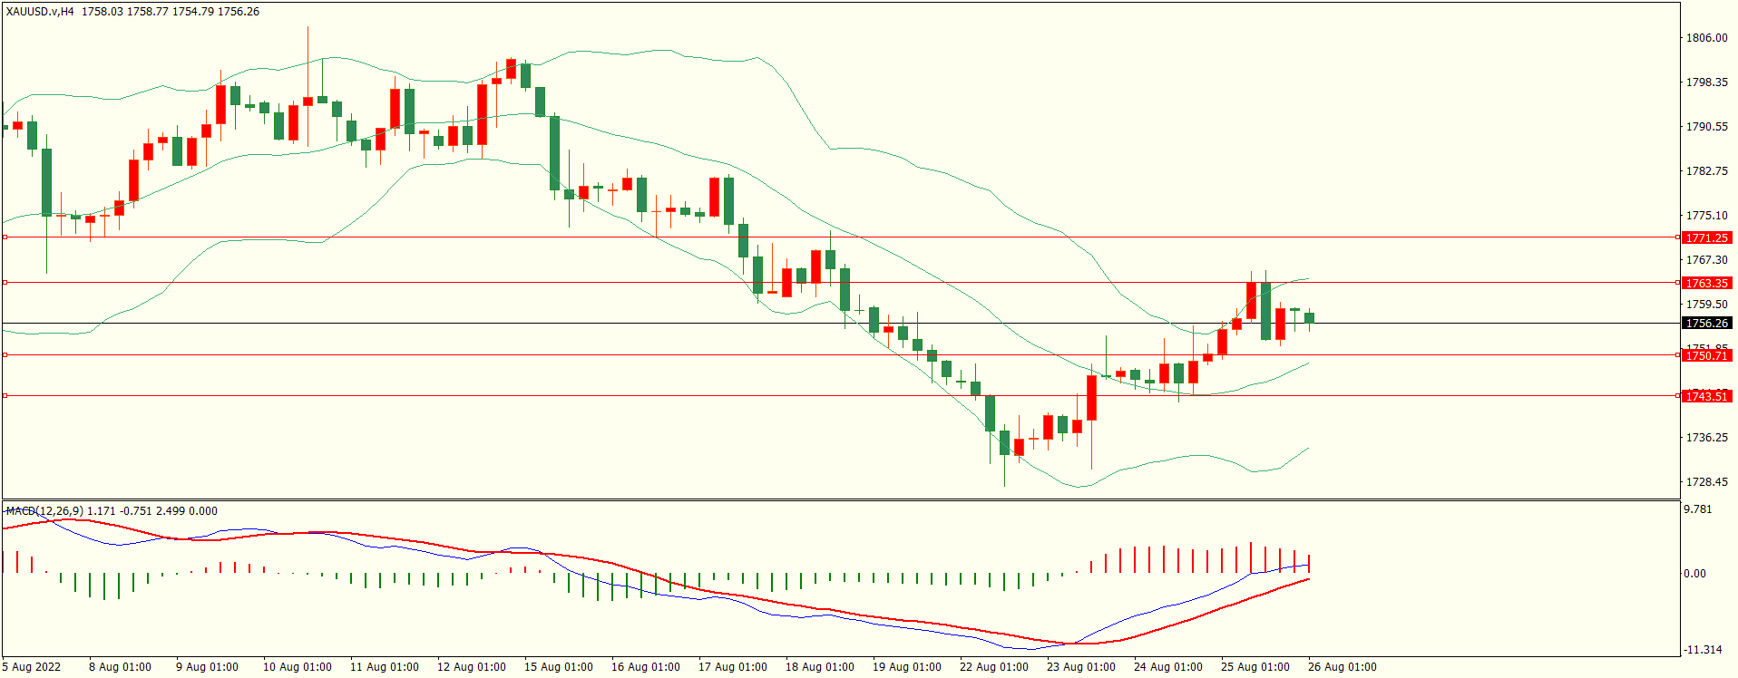Click the XAUUSD.v,H4 chart title text
This screenshot has height=678, width=1738.
click(40, 12)
